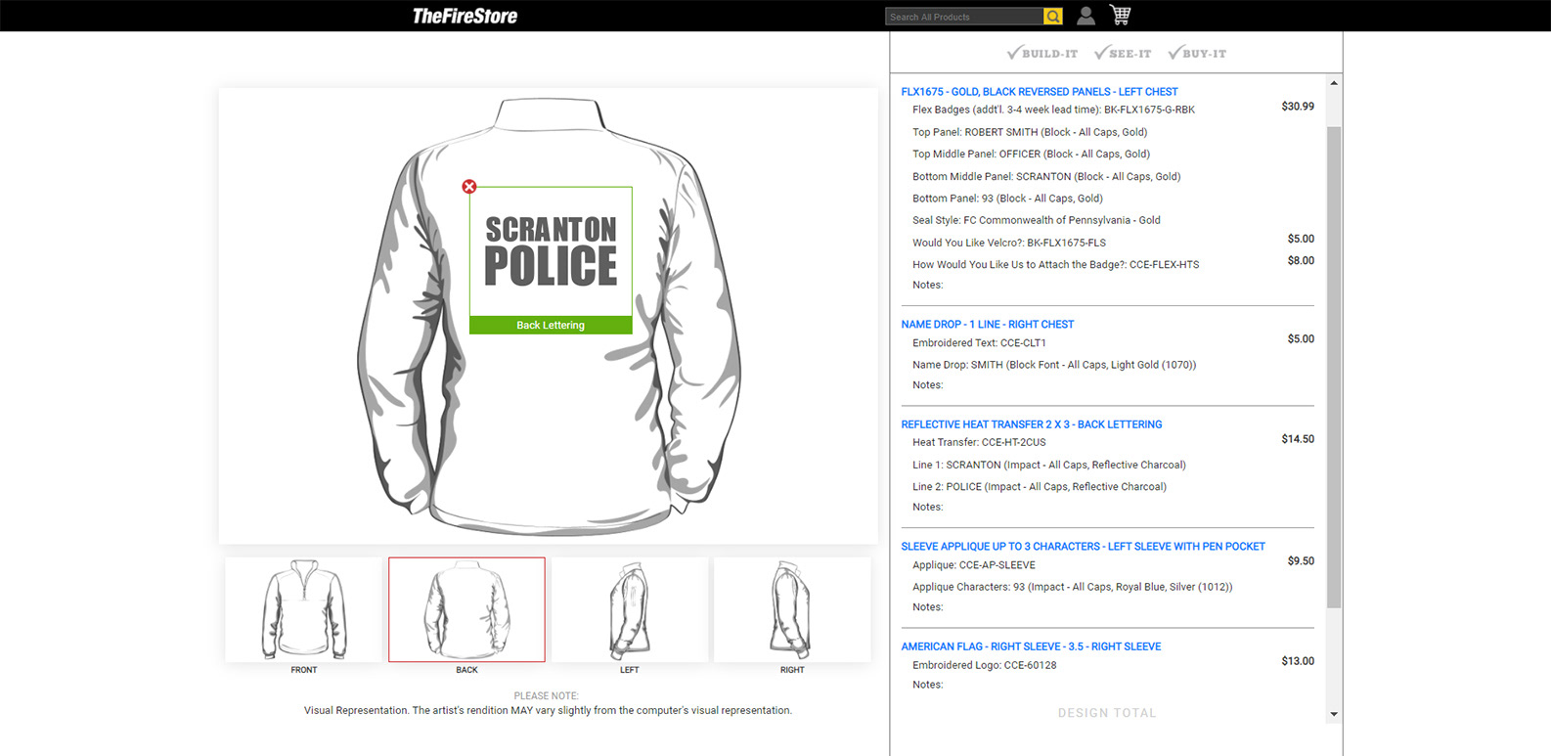
Task: Click 'Flex Badges' BK-FLX1675-G-RBK line
Action: [x=1053, y=110]
